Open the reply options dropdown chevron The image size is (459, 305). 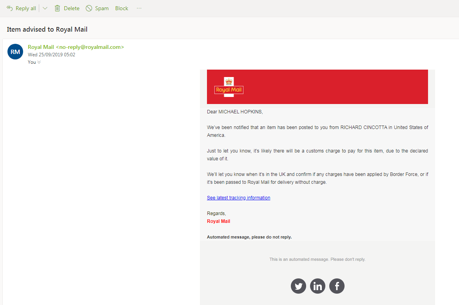point(45,8)
